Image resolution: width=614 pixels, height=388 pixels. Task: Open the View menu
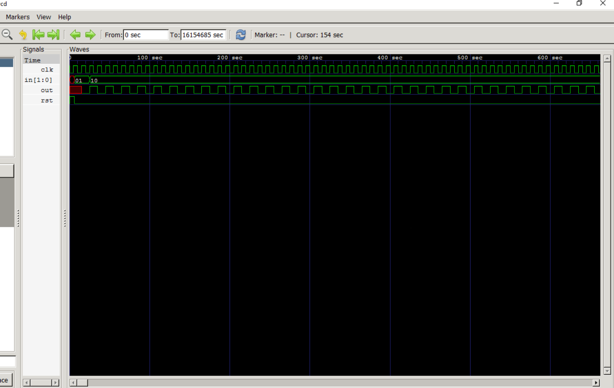coord(44,17)
